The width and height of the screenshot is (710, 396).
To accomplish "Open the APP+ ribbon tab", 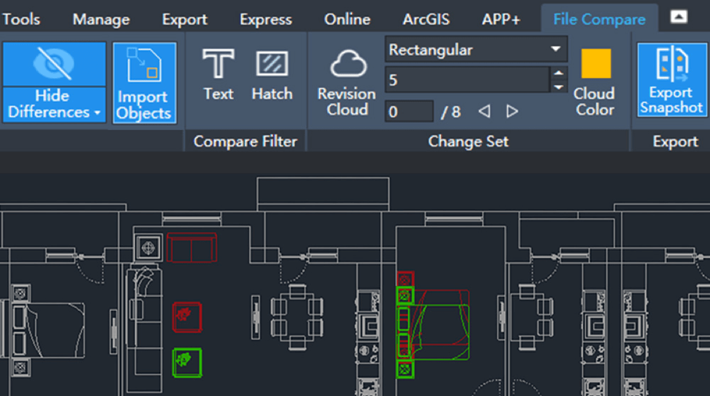I will pyautogui.click(x=501, y=19).
